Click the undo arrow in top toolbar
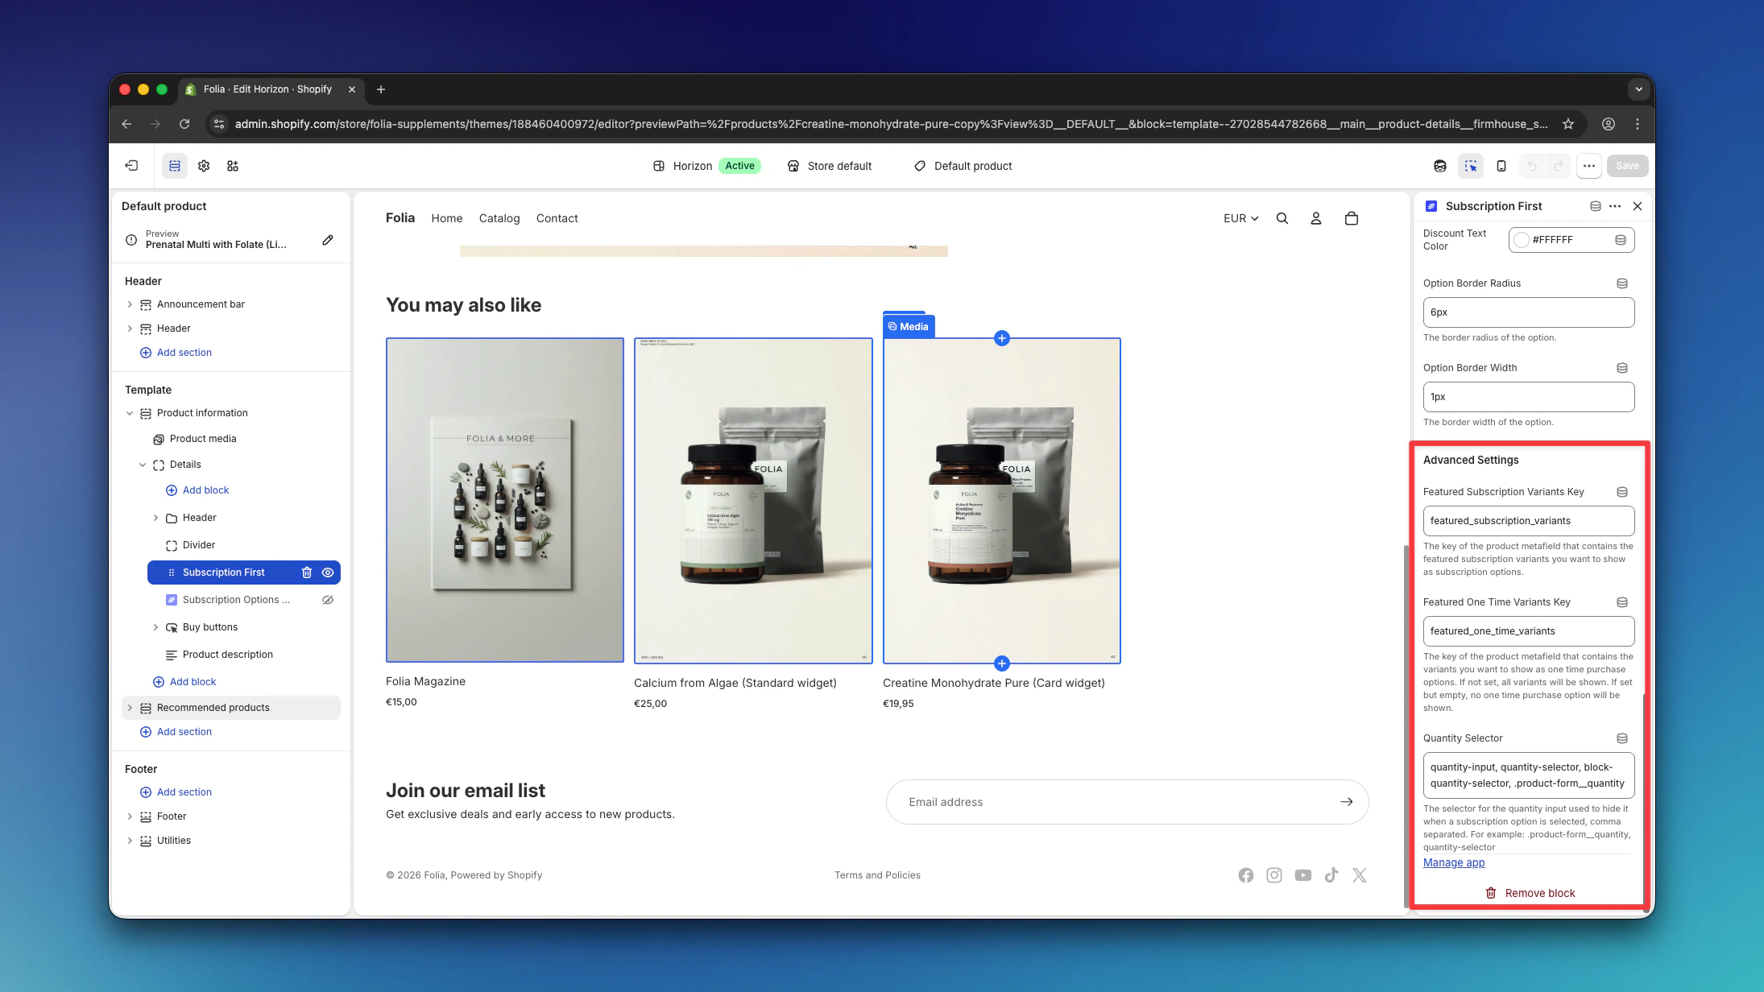 [x=1532, y=166]
